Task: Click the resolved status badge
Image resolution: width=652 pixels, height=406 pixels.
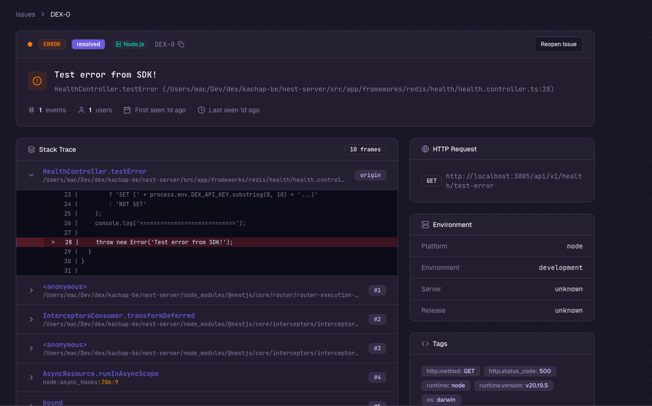Action: (88, 44)
